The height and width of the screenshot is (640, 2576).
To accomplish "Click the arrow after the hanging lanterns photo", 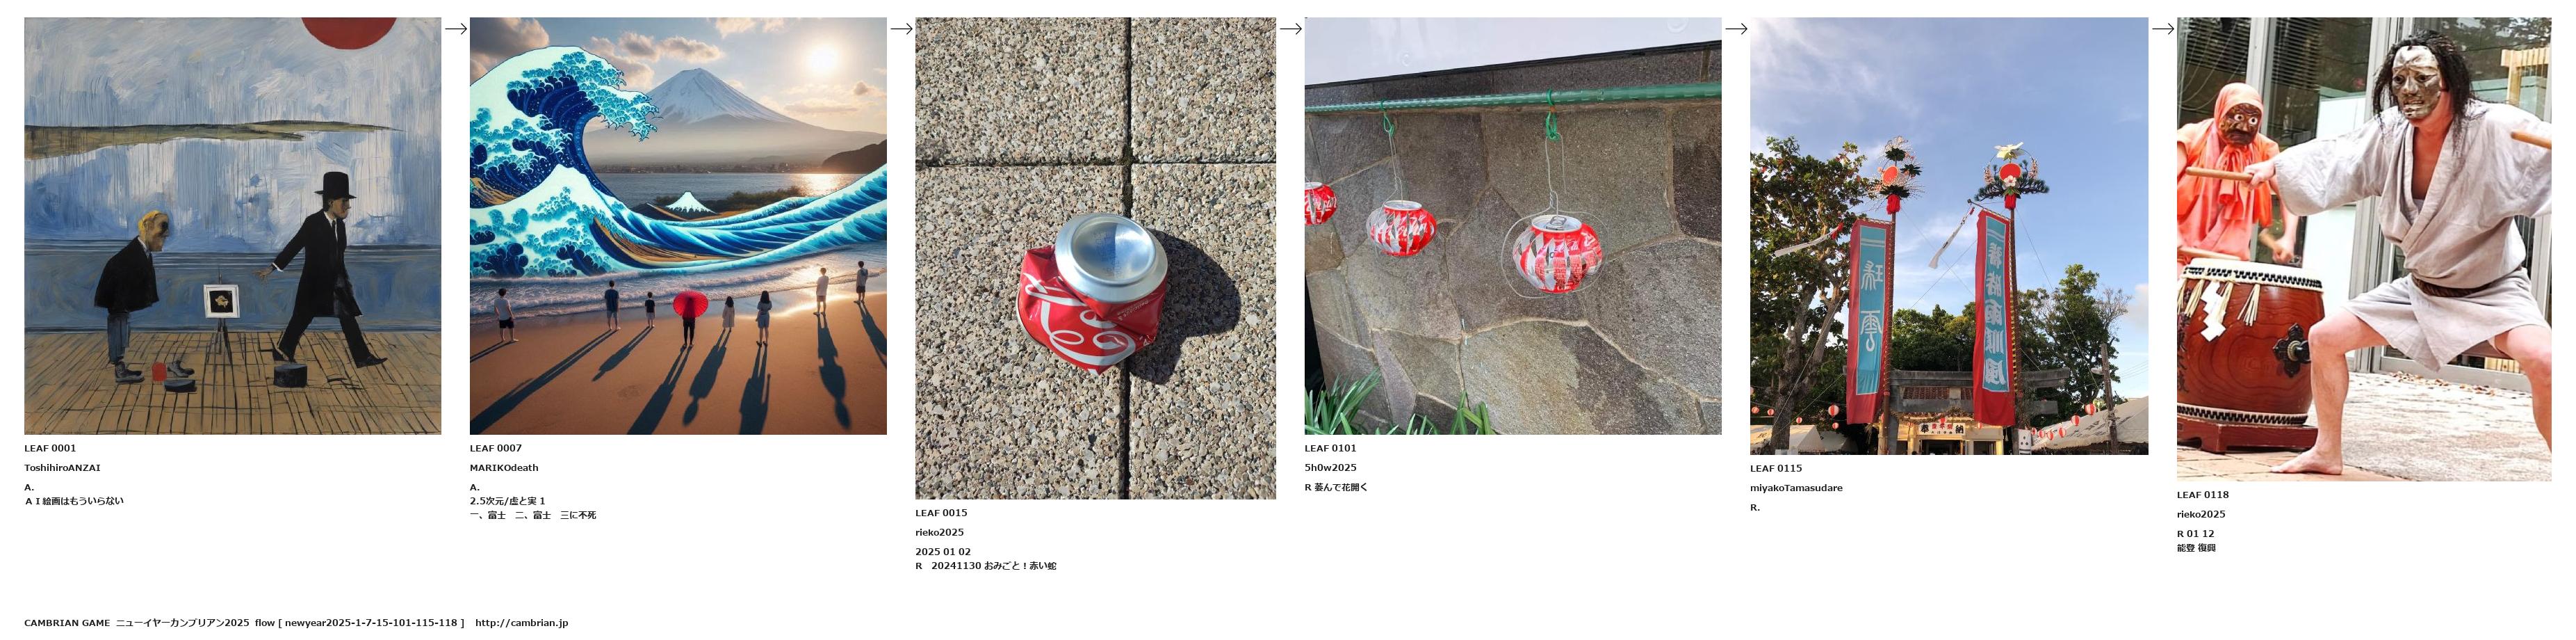I will coord(1736,29).
